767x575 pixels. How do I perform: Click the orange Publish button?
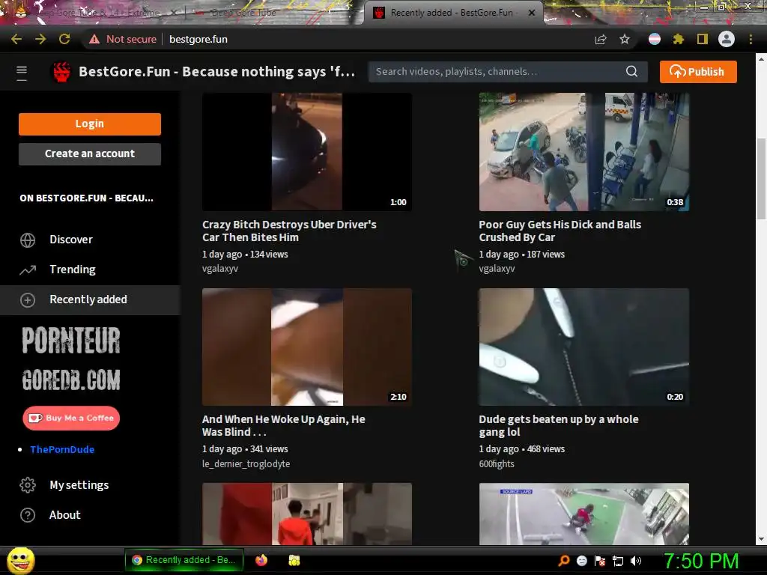click(x=698, y=71)
